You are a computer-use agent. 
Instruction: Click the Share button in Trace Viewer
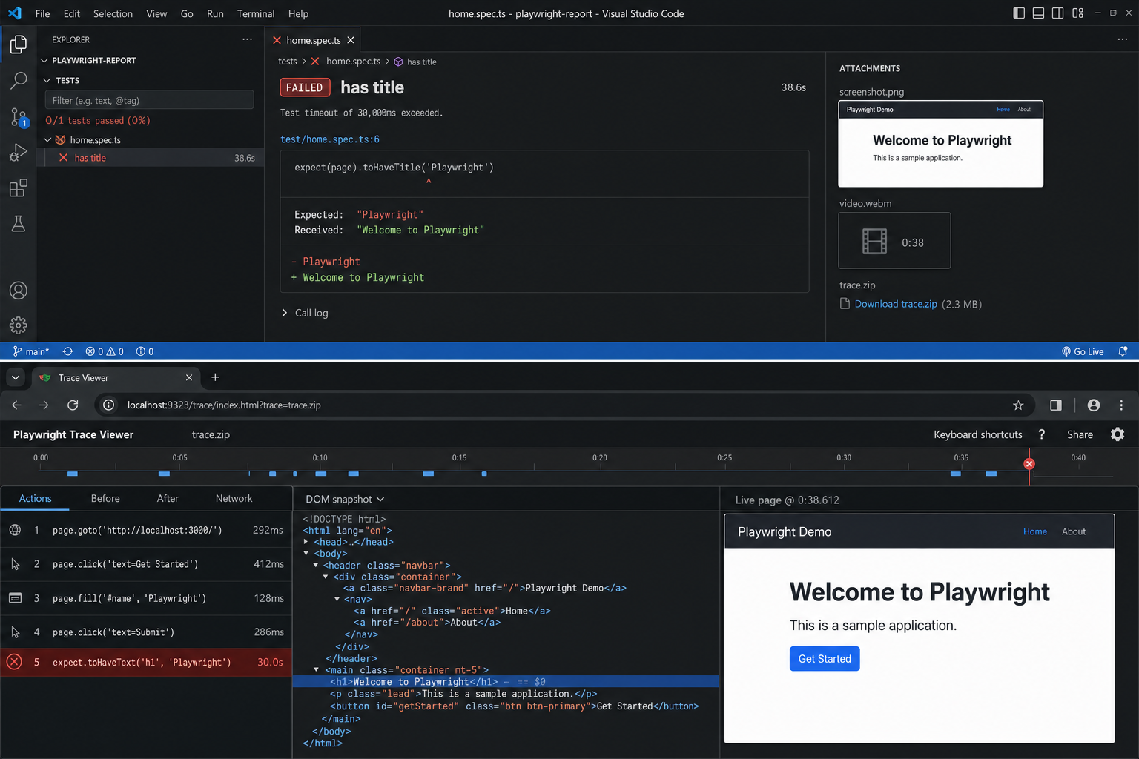tap(1080, 434)
